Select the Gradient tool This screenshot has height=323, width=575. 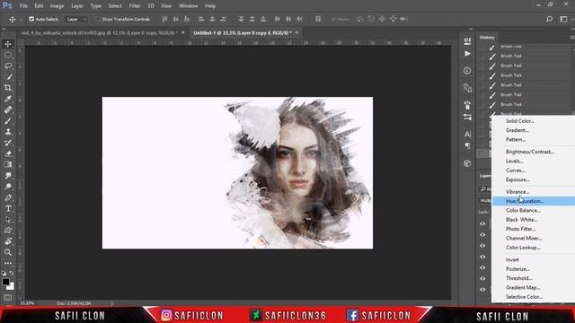(x=8, y=165)
